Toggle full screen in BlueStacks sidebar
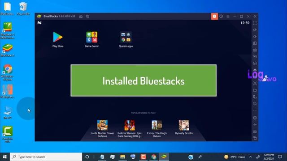The width and height of the screenshot is (287, 161). pos(255,23)
